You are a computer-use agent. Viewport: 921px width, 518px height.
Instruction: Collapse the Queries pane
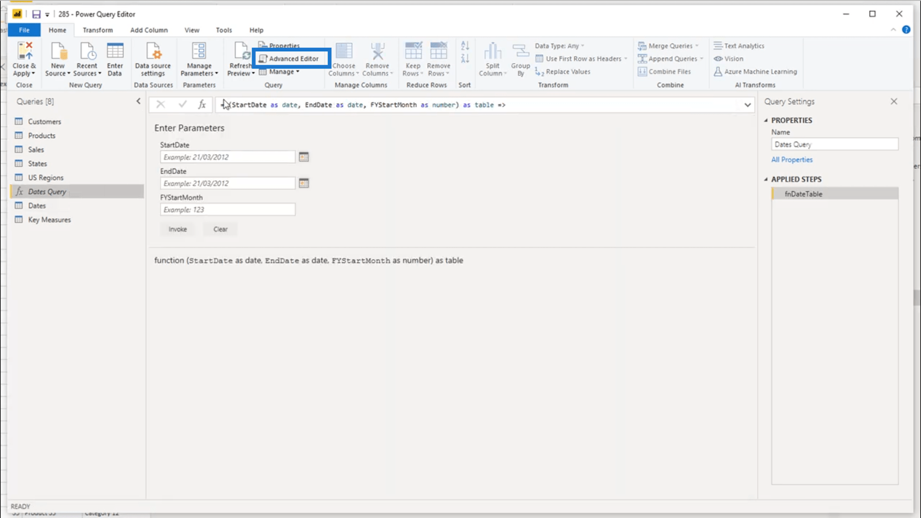pyautogui.click(x=138, y=101)
